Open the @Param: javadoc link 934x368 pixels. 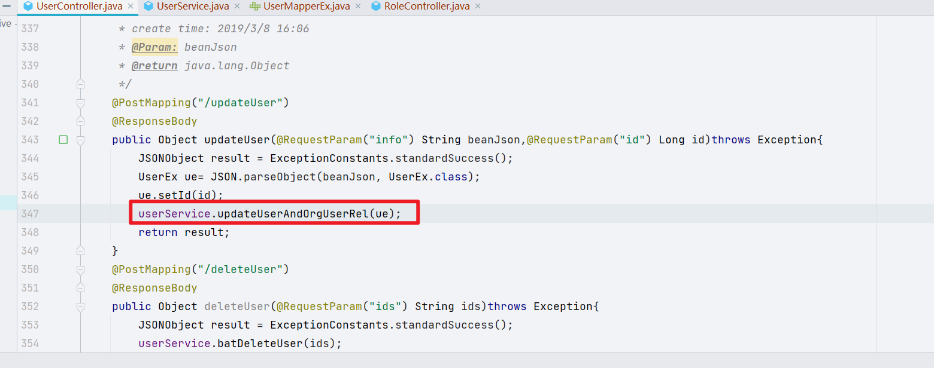(x=154, y=47)
